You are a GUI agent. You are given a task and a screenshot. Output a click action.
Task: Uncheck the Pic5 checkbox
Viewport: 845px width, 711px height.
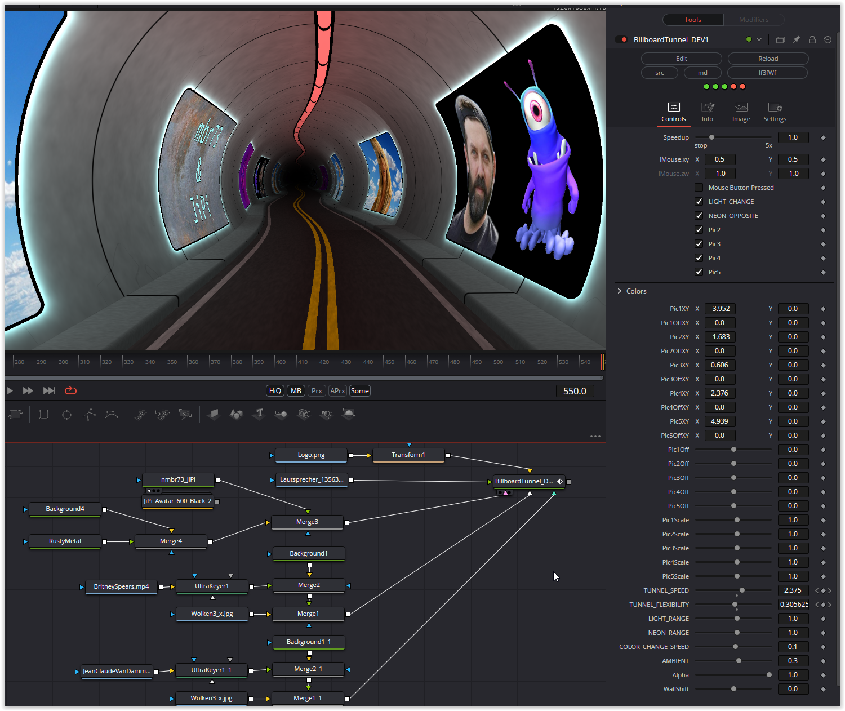[699, 272]
